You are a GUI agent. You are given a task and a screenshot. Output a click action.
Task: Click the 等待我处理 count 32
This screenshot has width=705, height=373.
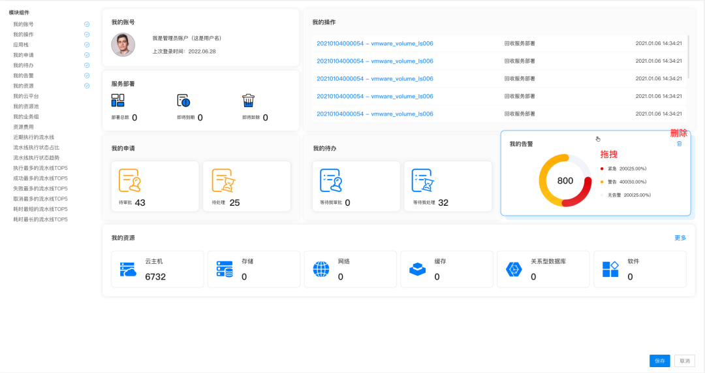(443, 203)
